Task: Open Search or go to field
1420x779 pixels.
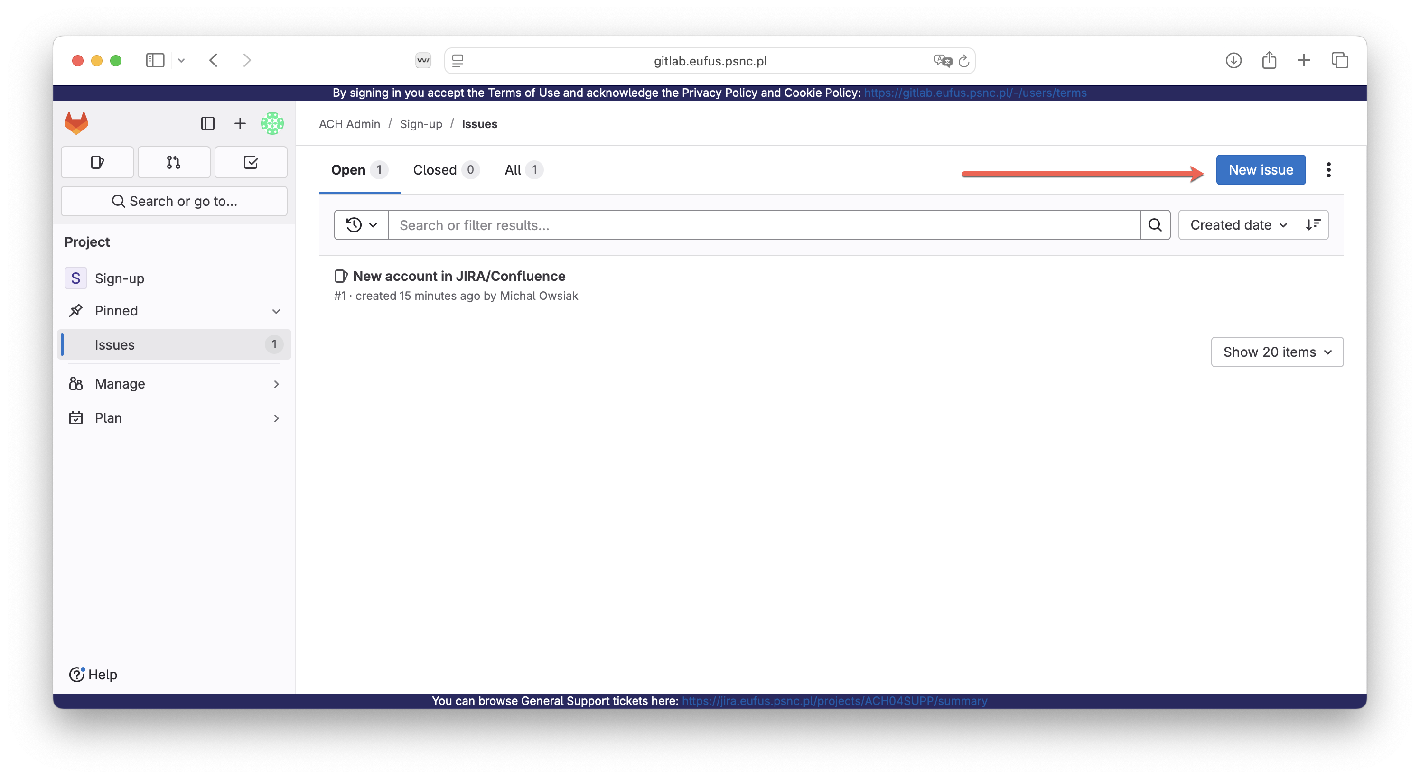Action: pos(174,201)
